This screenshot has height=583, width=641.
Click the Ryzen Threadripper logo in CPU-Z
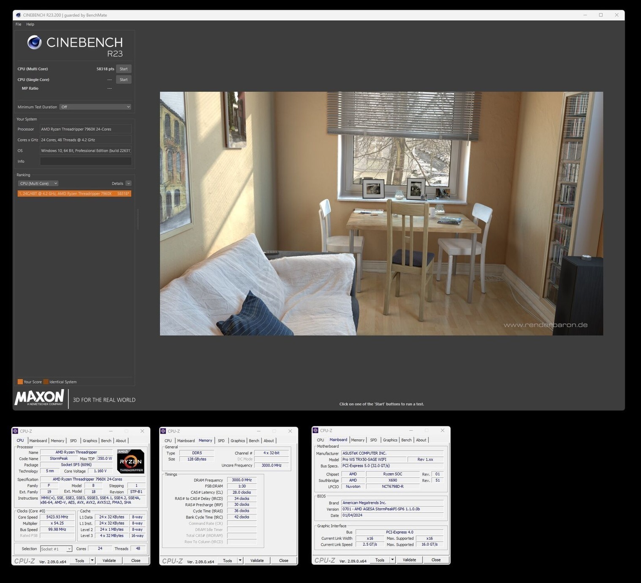click(130, 461)
